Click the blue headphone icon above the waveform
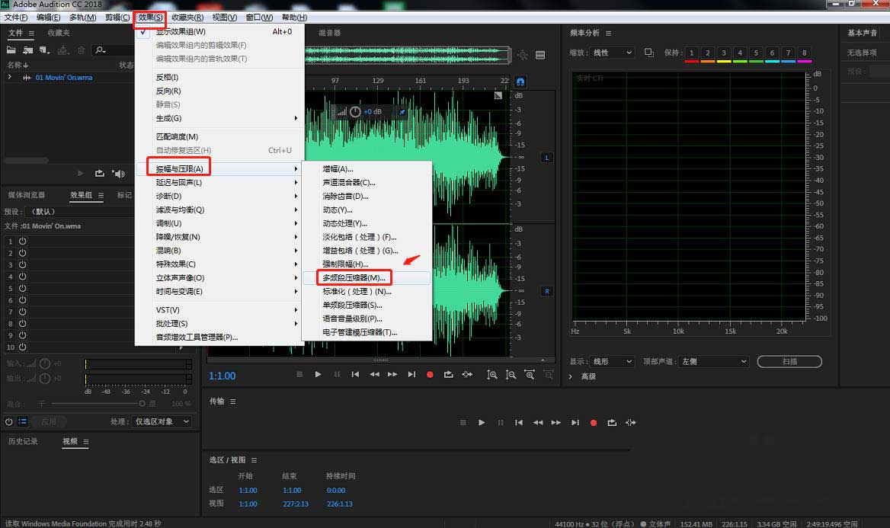Screen dimensions: 890x528 tap(520, 81)
